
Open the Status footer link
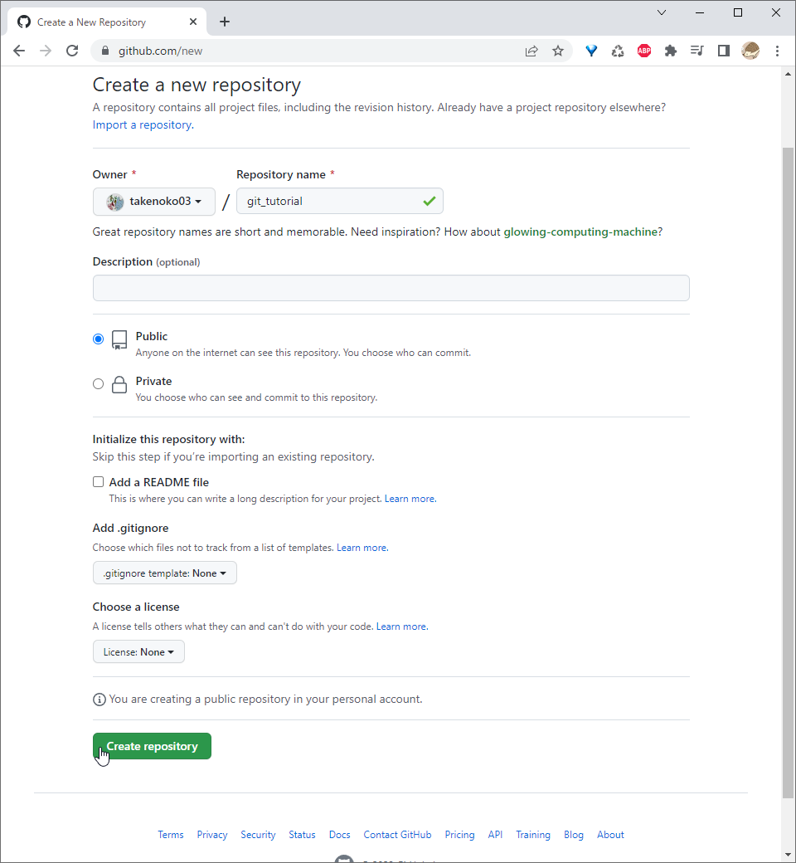[302, 835]
